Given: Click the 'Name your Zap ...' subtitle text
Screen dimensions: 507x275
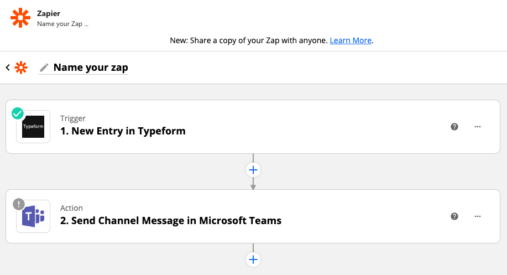Looking at the screenshot, I should coord(62,24).
